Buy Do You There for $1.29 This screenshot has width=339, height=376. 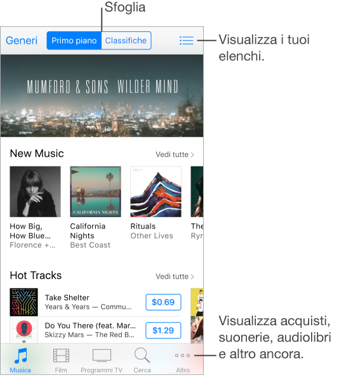point(163,330)
